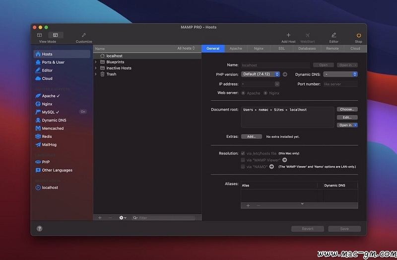Switch to the standard View Mode icon
This screenshot has width=397, height=260.
coord(40,35)
